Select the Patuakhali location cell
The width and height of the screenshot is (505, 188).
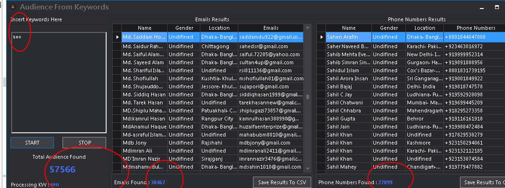[219, 111]
